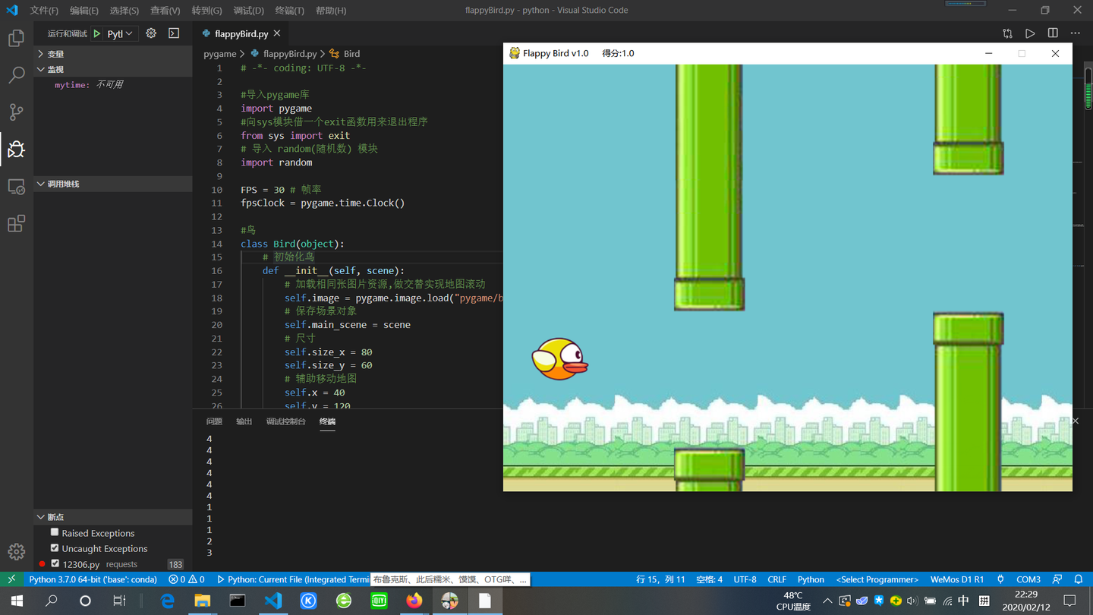
Task: Open the Extensions icon in activity bar
Action: 16,222
